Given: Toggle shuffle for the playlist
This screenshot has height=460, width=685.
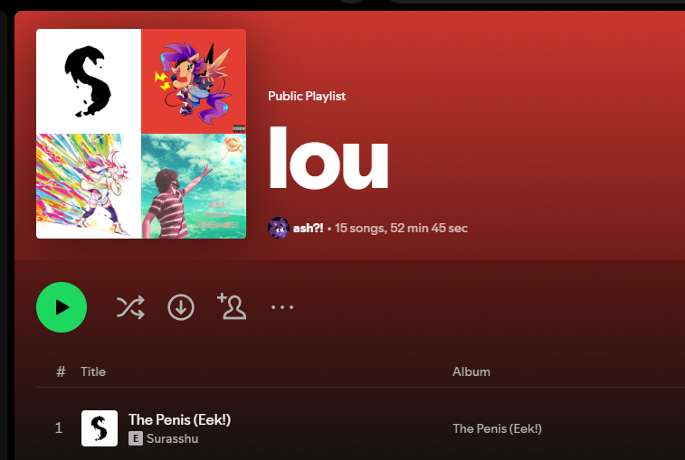Looking at the screenshot, I should click(130, 307).
